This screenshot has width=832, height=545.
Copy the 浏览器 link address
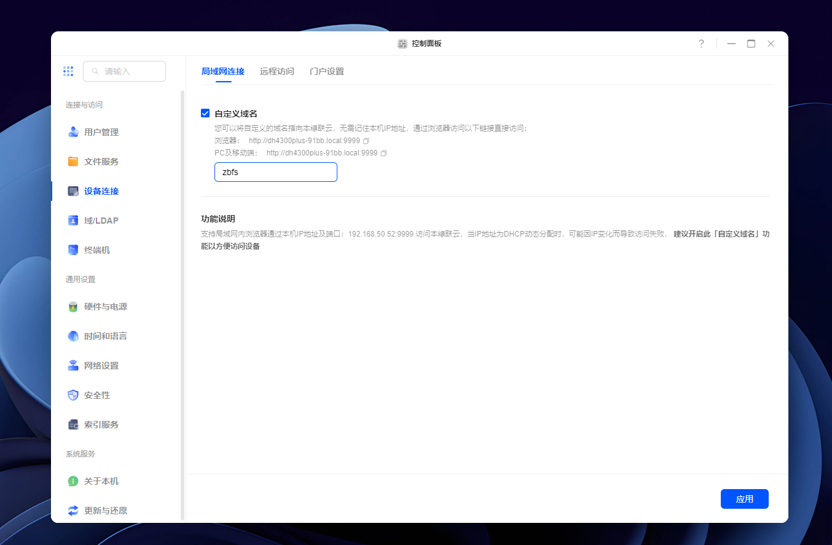pyautogui.click(x=366, y=141)
